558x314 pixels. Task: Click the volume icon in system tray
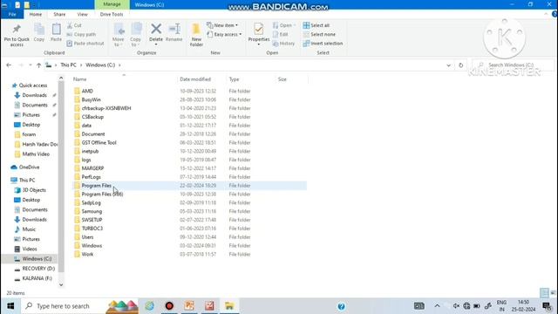pos(456,306)
